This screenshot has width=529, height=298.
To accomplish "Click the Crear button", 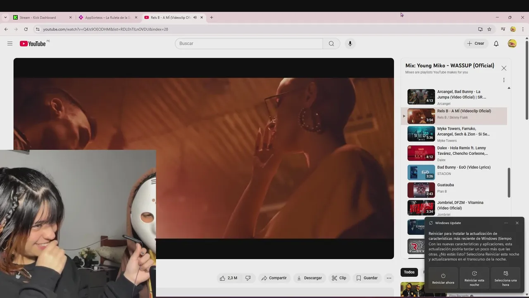I will coord(476,43).
